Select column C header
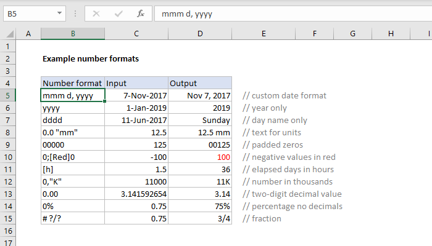432x246 pixels. click(x=136, y=33)
